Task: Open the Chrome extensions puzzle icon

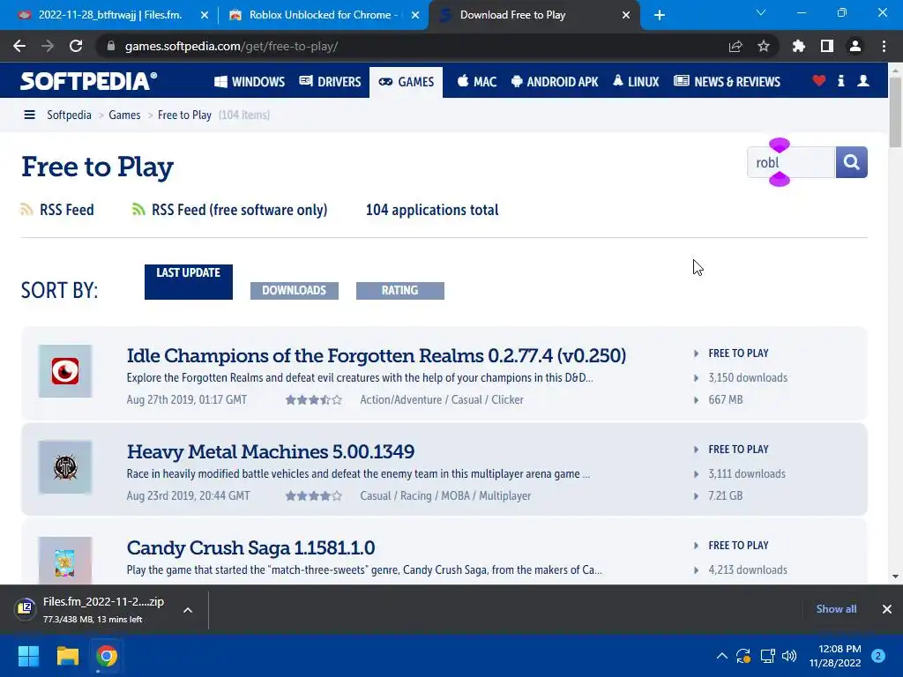Action: [799, 46]
